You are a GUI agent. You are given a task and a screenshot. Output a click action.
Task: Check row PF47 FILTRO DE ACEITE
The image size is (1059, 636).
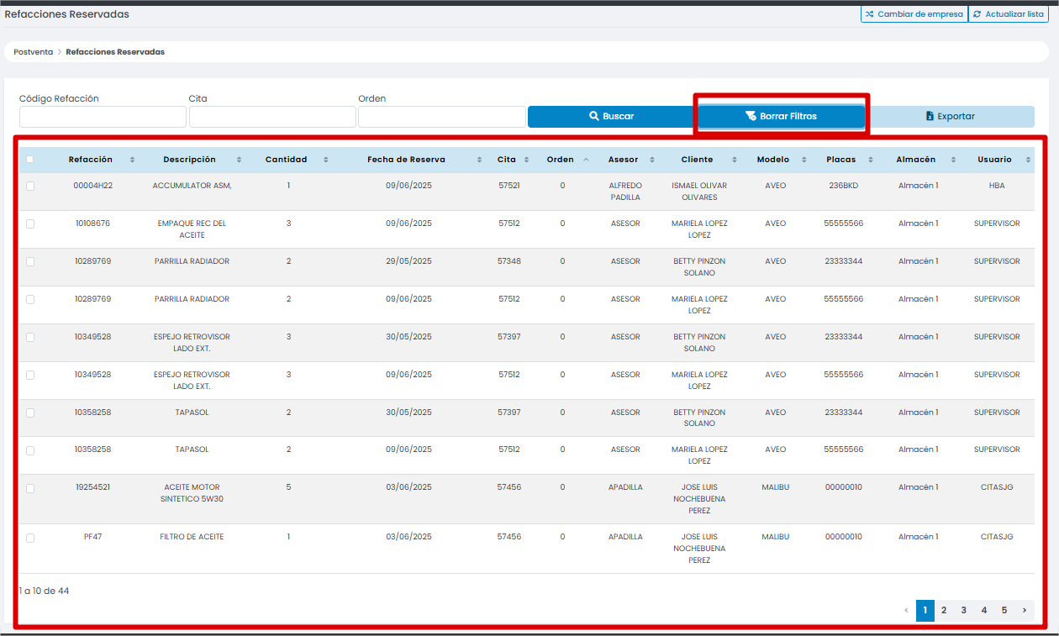30,538
